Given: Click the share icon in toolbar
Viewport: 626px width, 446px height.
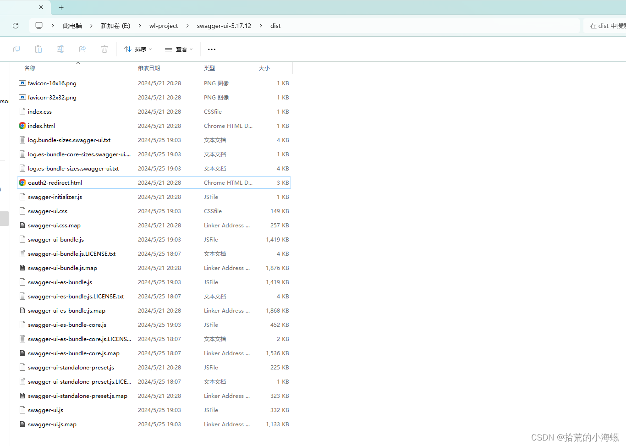Looking at the screenshot, I should pos(82,49).
